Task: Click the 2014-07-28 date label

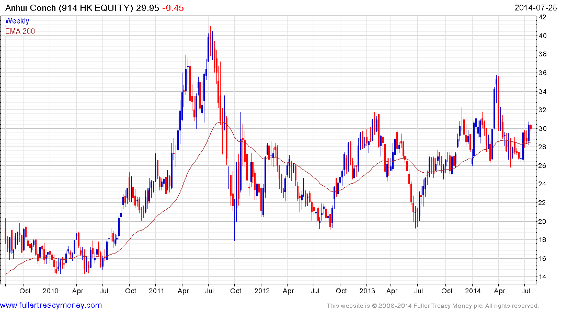Action: 536,8
